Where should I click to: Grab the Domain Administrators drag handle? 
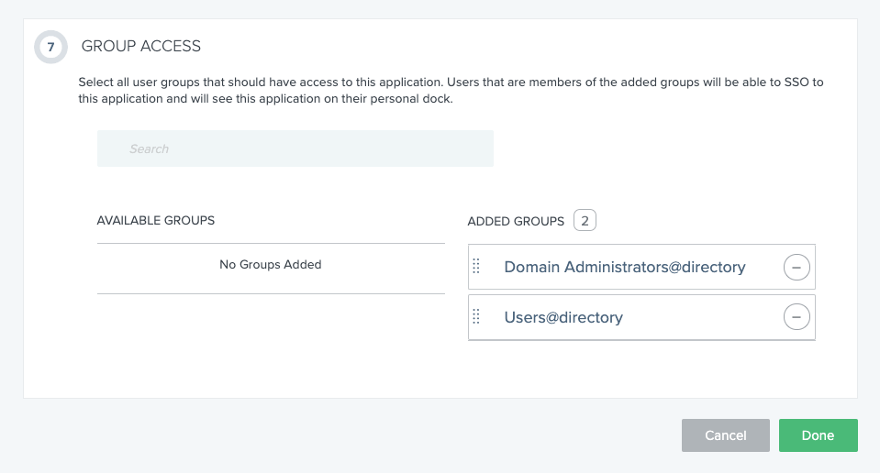(476, 267)
